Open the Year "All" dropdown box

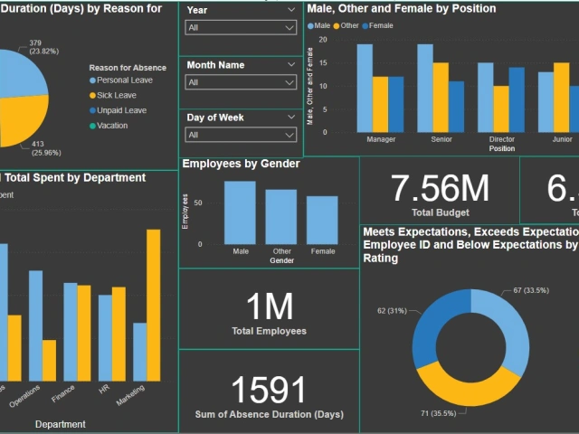(x=241, y=28)
